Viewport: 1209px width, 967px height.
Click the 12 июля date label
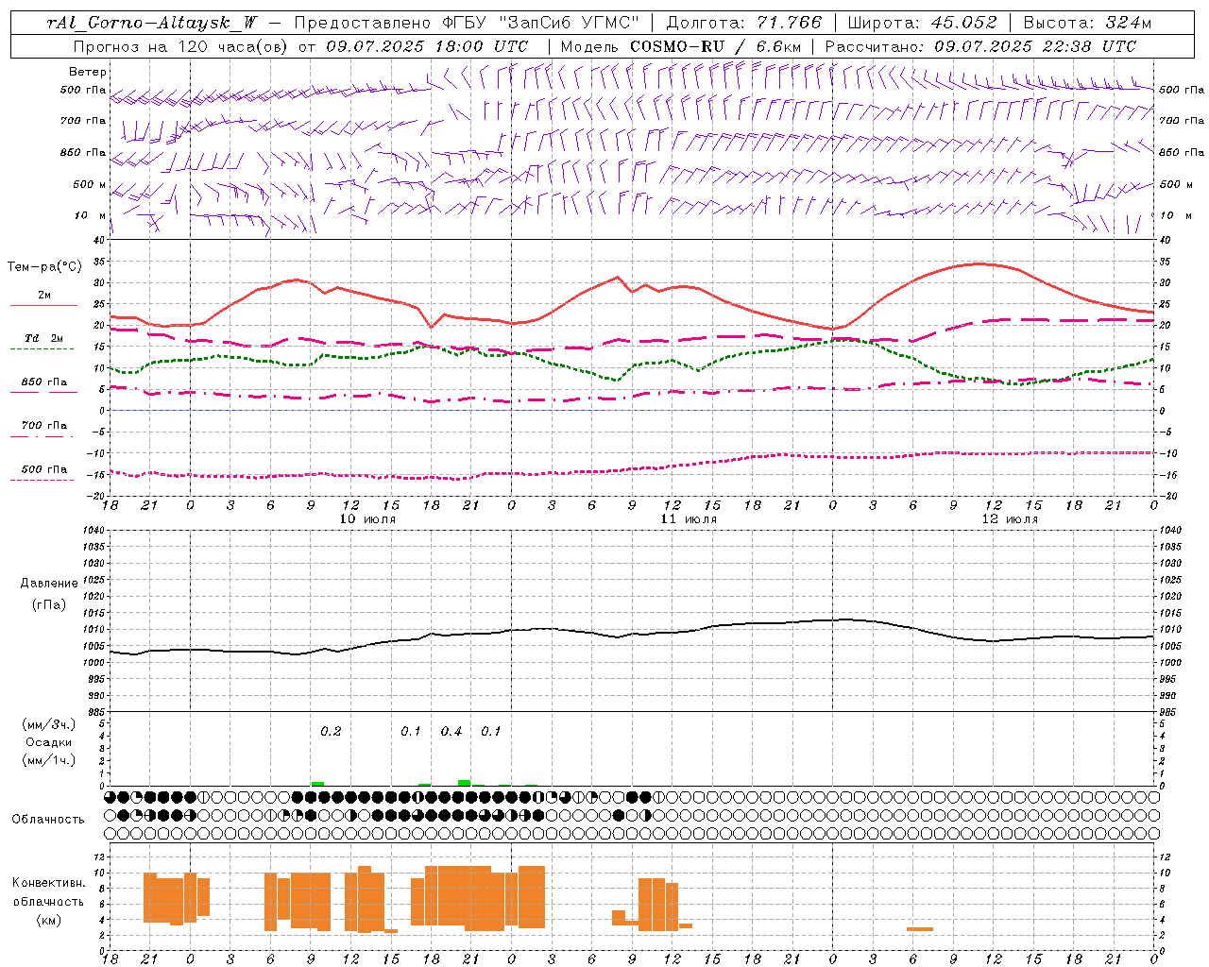tap(1010, 519)
